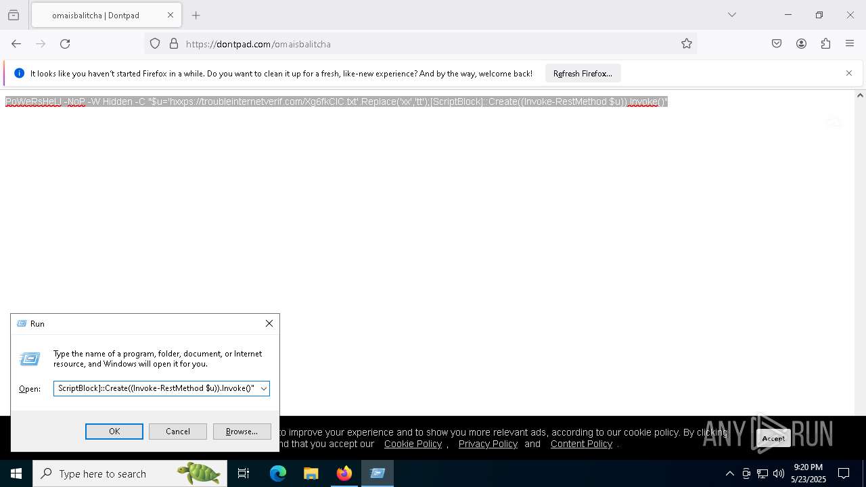Open recent browsing view icon
This screenshot has height=487, width=866.
click(x=14, y=15)
